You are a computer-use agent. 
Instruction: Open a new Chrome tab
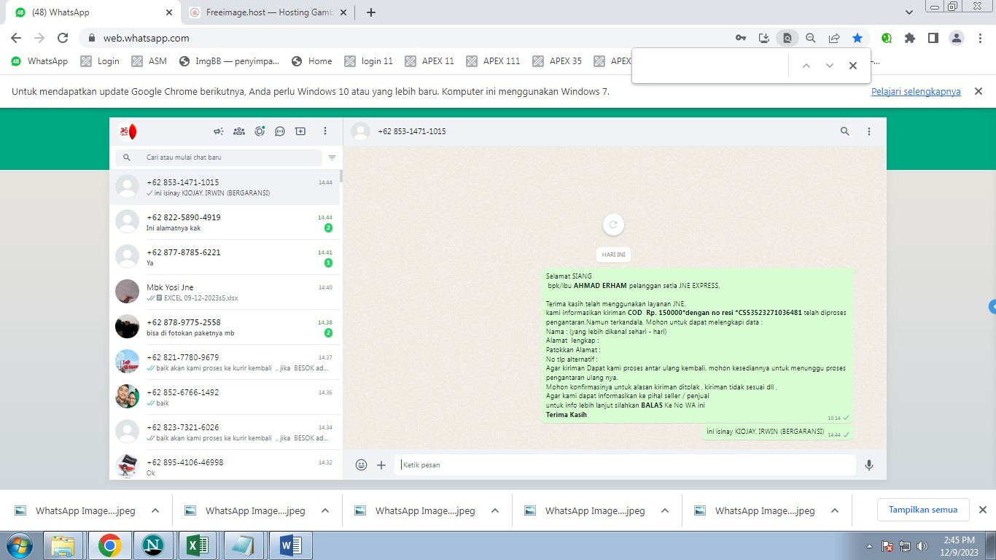(370, 12)
